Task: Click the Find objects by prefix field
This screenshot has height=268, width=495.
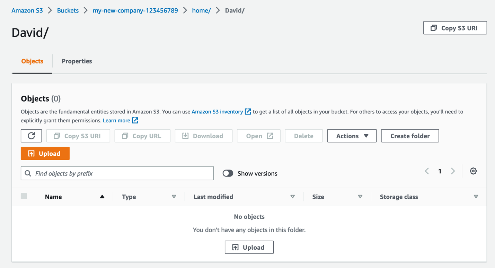Action: [104, 173]
